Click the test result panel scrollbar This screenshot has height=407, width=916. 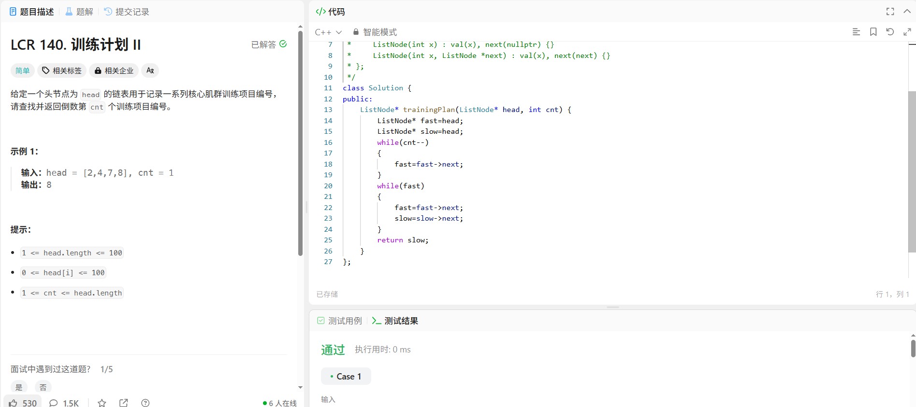pos(913,348)
